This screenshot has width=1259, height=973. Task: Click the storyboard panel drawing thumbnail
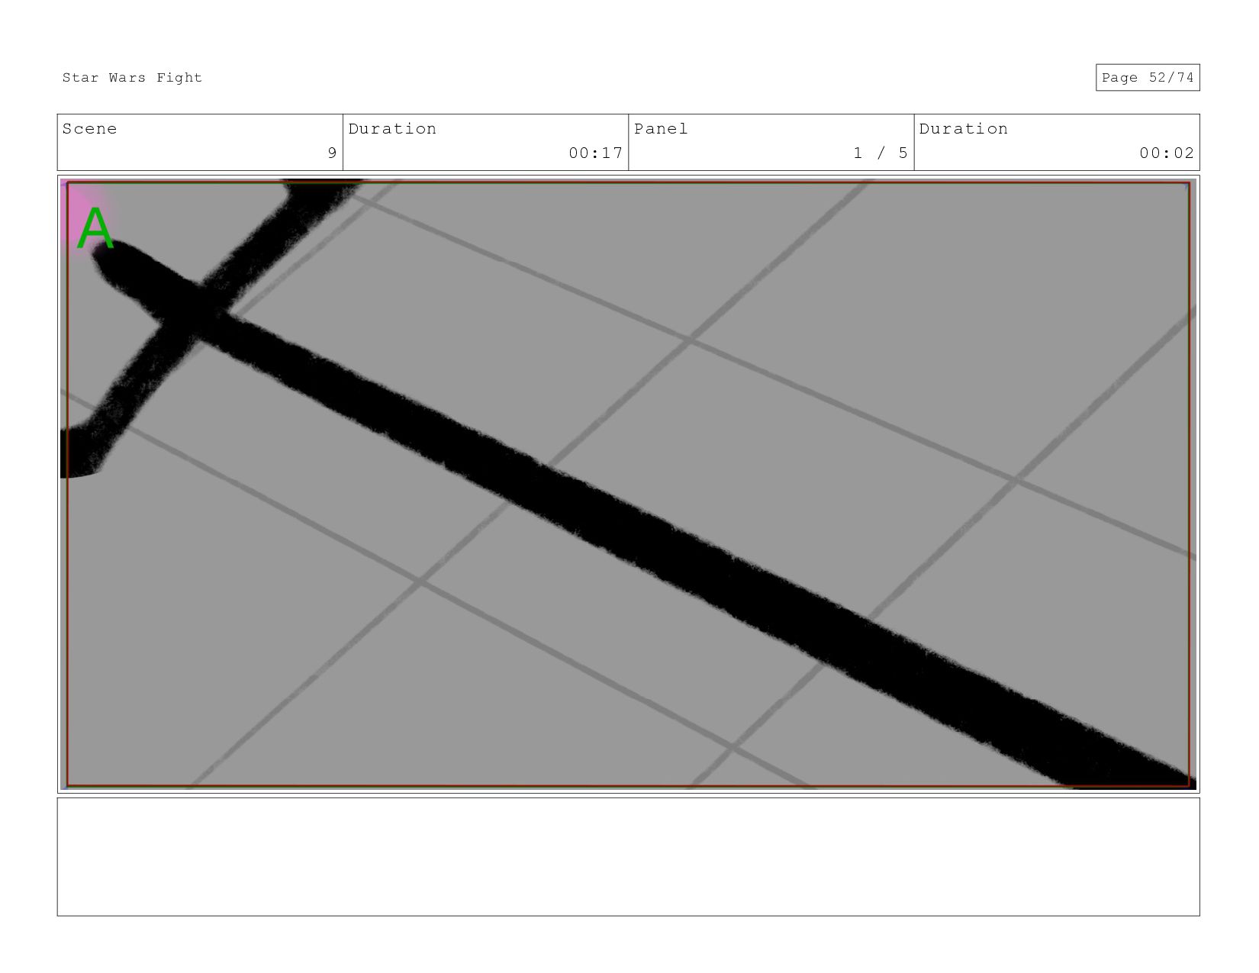[x=628, y=485]
